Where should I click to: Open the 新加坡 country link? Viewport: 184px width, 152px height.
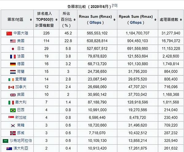[21, 118]
